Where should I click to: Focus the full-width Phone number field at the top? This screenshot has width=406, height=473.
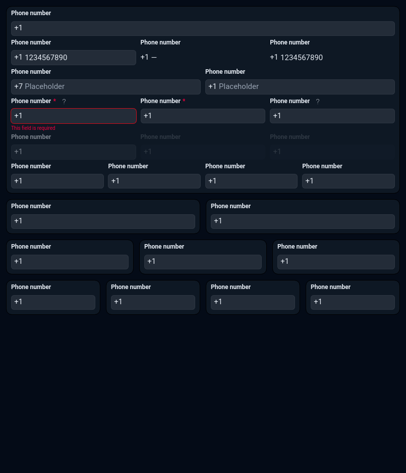203,28
